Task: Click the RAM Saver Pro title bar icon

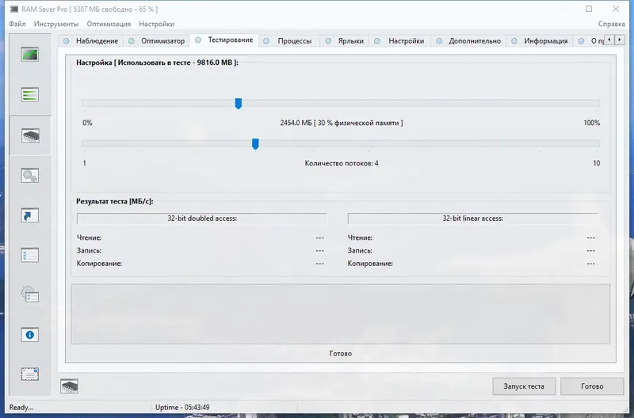Action: coord(14,9)
